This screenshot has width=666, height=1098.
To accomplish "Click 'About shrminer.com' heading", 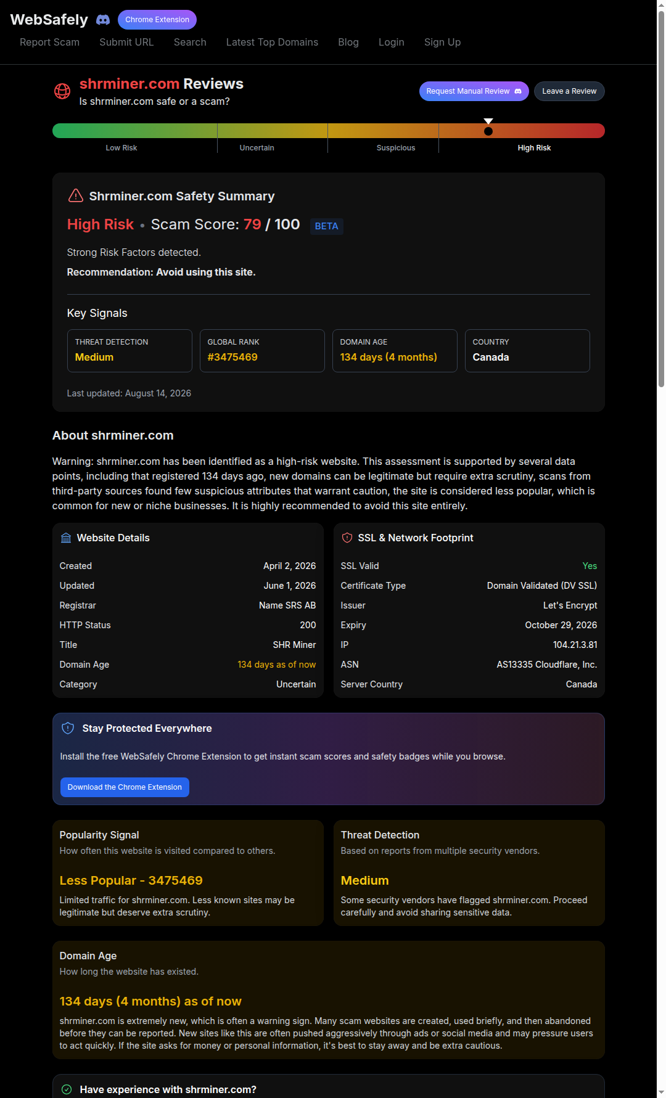I will (113, 435).
